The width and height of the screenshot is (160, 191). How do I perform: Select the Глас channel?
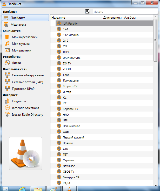(x=102, y=75)
